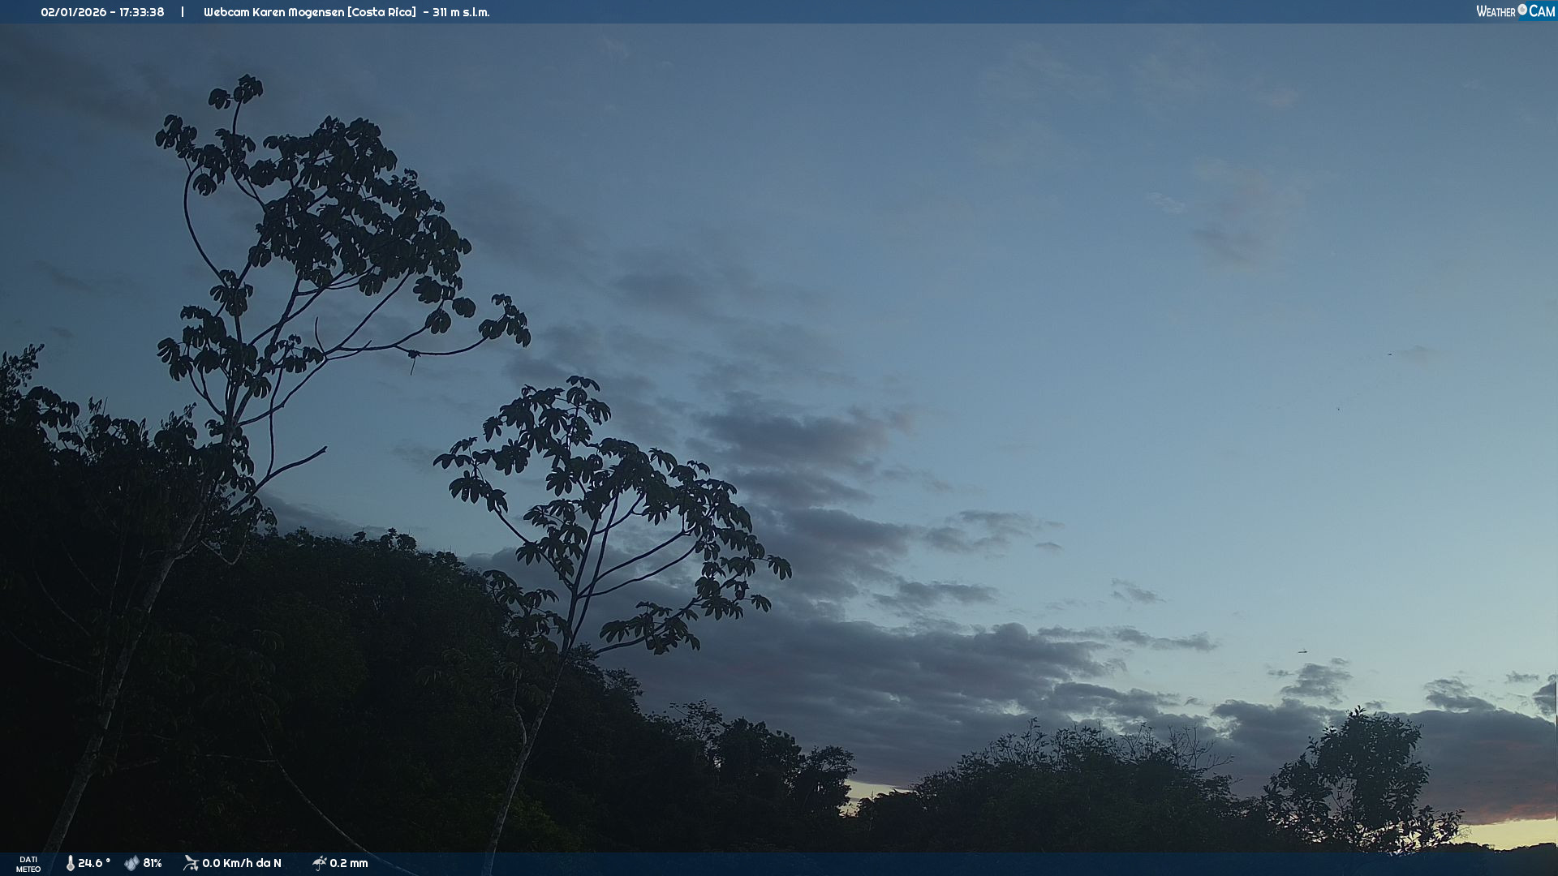
Task: Click the wind vane icon
Action: pos(191,863)
